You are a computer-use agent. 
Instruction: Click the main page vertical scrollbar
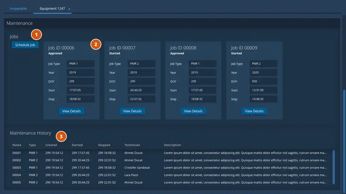pos(344,141)
